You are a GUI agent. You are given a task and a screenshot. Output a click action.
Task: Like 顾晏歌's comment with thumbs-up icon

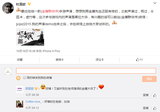tap(155, 95)
